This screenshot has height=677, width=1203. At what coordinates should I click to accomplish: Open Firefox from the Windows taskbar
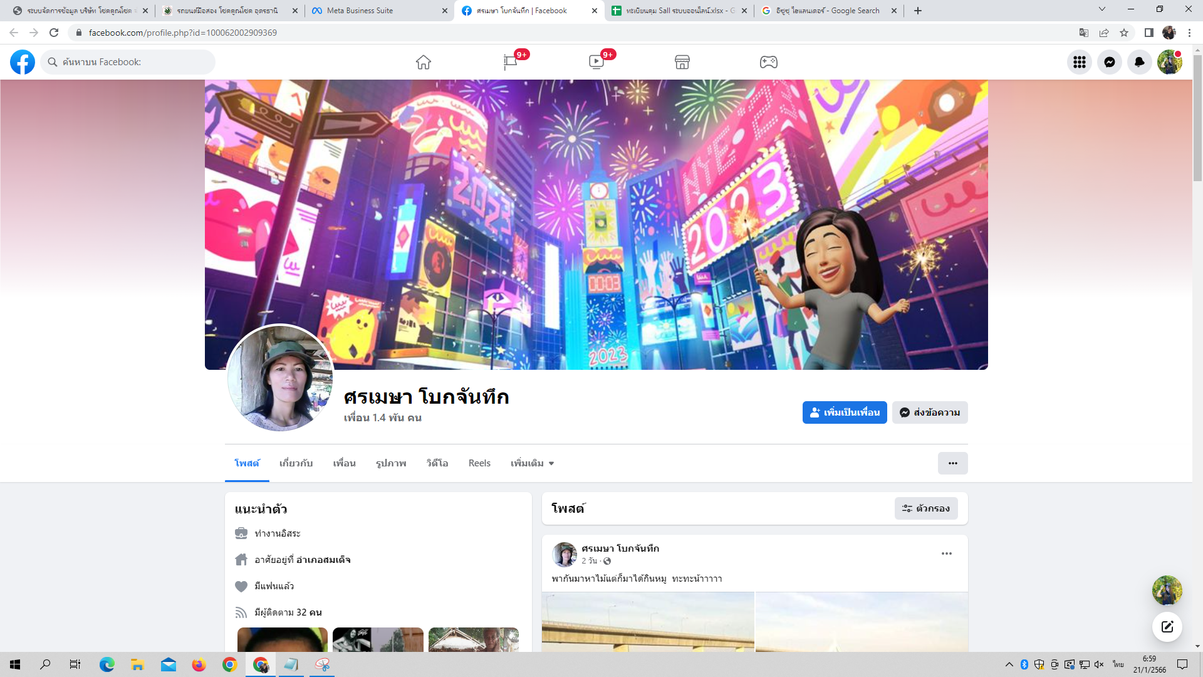click(199, 664)
